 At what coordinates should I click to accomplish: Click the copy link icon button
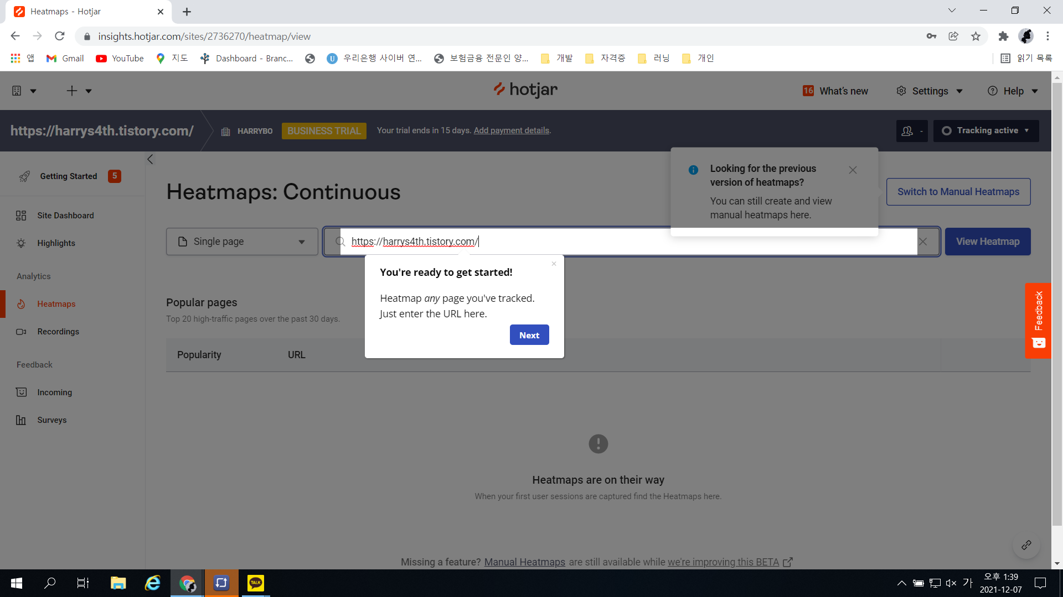click(1026, 545)
